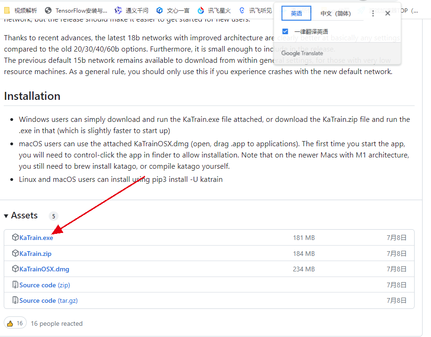This screenshot has width=431, height=337.
Task: Click the Installation heading
Action: pos(32,96)
